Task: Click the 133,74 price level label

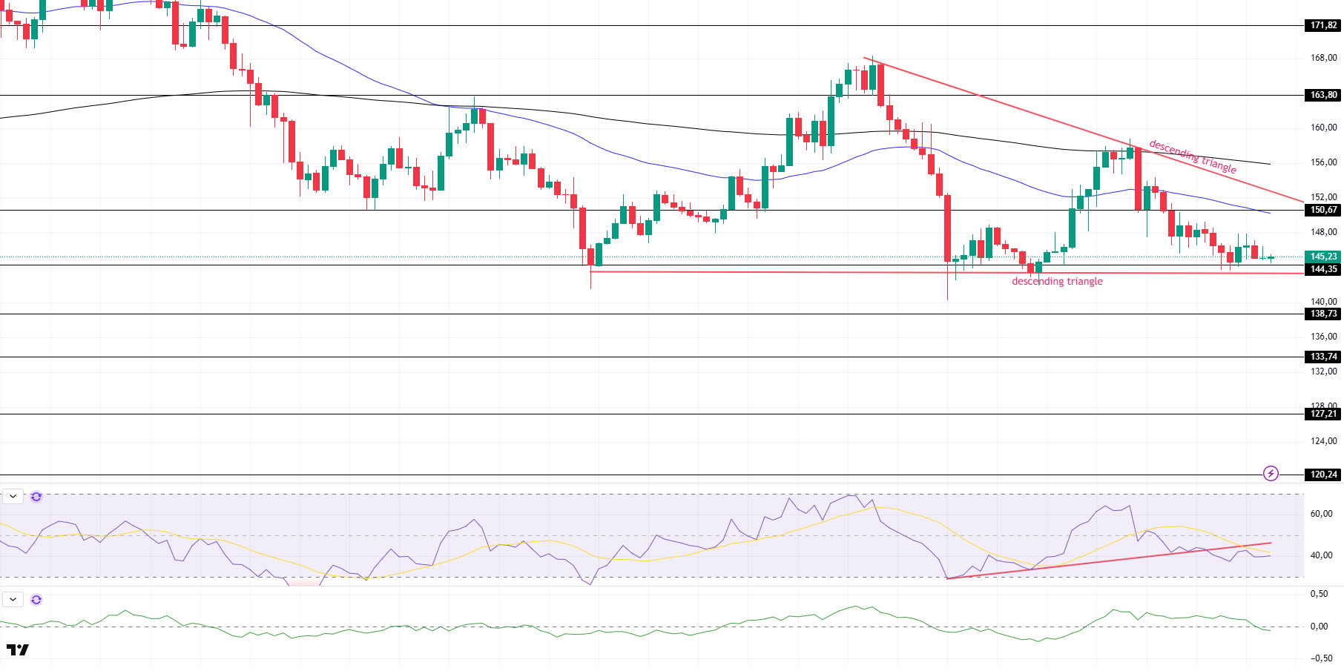Action: pyautogui.click(x=1323, y=357)
